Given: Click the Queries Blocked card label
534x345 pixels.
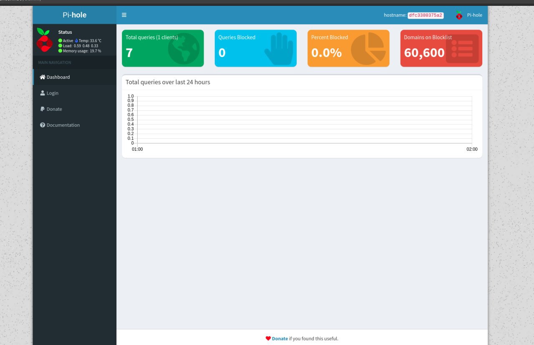Looking at the screenshot, I should coord(237,37).
